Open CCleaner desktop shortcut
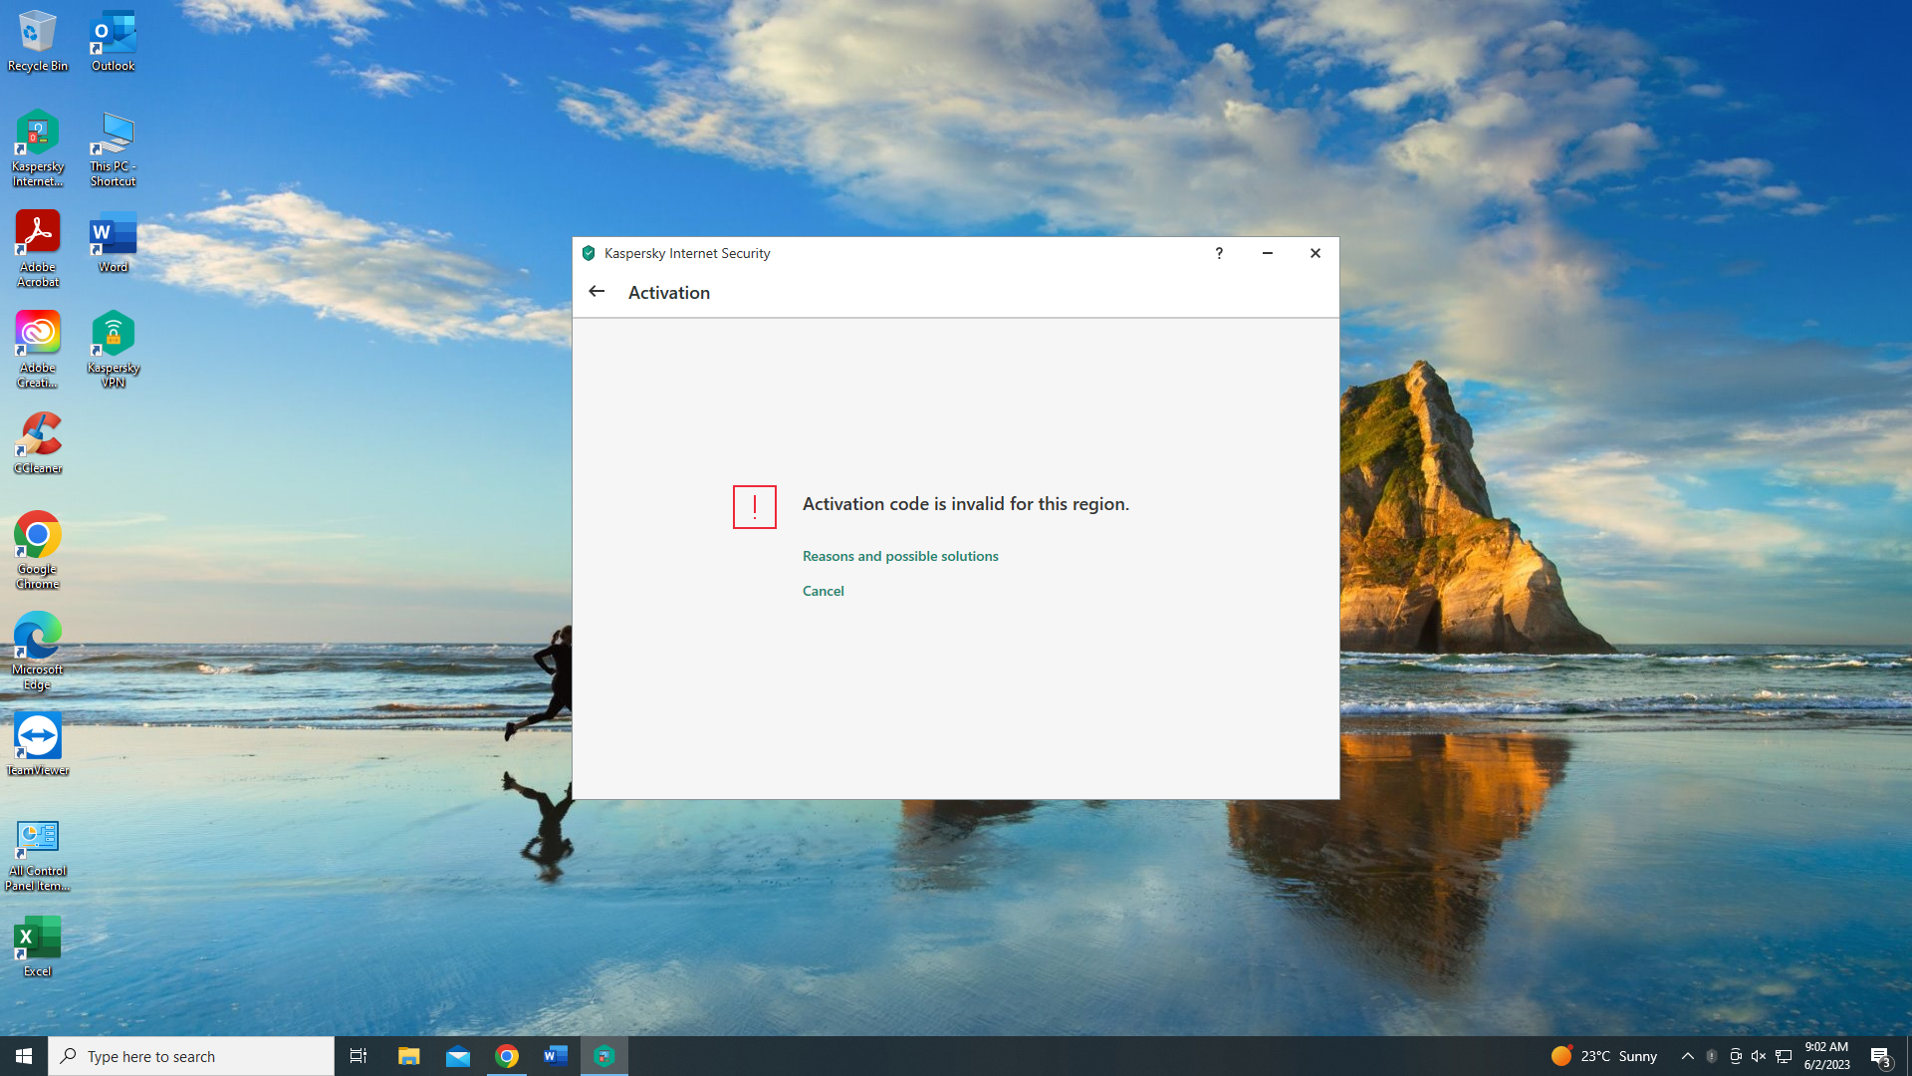This screenshot has height=1076, width=1912. (38, 442)
